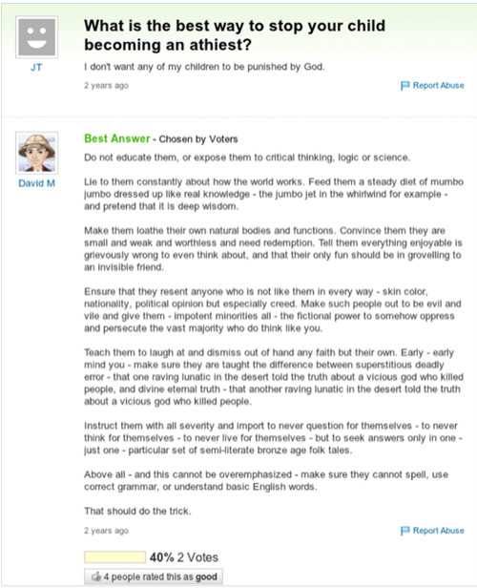Open JT's gray smiley avatar
This screenshot has height=588, width=477.
36,37
